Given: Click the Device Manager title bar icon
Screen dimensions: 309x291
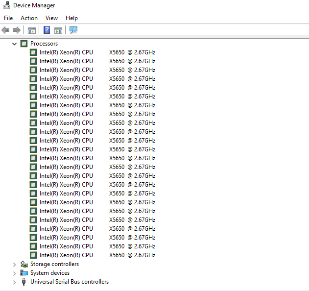Looking at the screenshot, I should pos(6,5).
